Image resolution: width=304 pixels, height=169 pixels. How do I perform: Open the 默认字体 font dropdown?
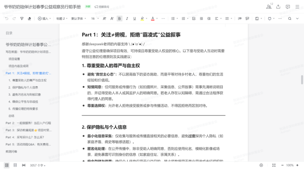click(x=79, y=19)
